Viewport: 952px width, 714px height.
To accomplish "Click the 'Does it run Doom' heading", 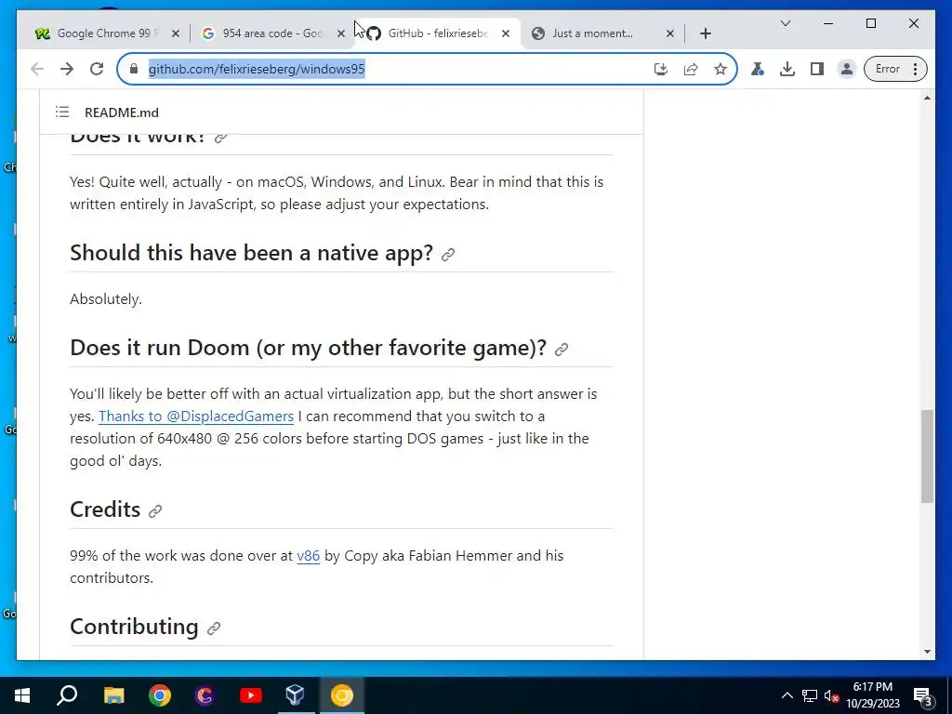I will [308, 348].
